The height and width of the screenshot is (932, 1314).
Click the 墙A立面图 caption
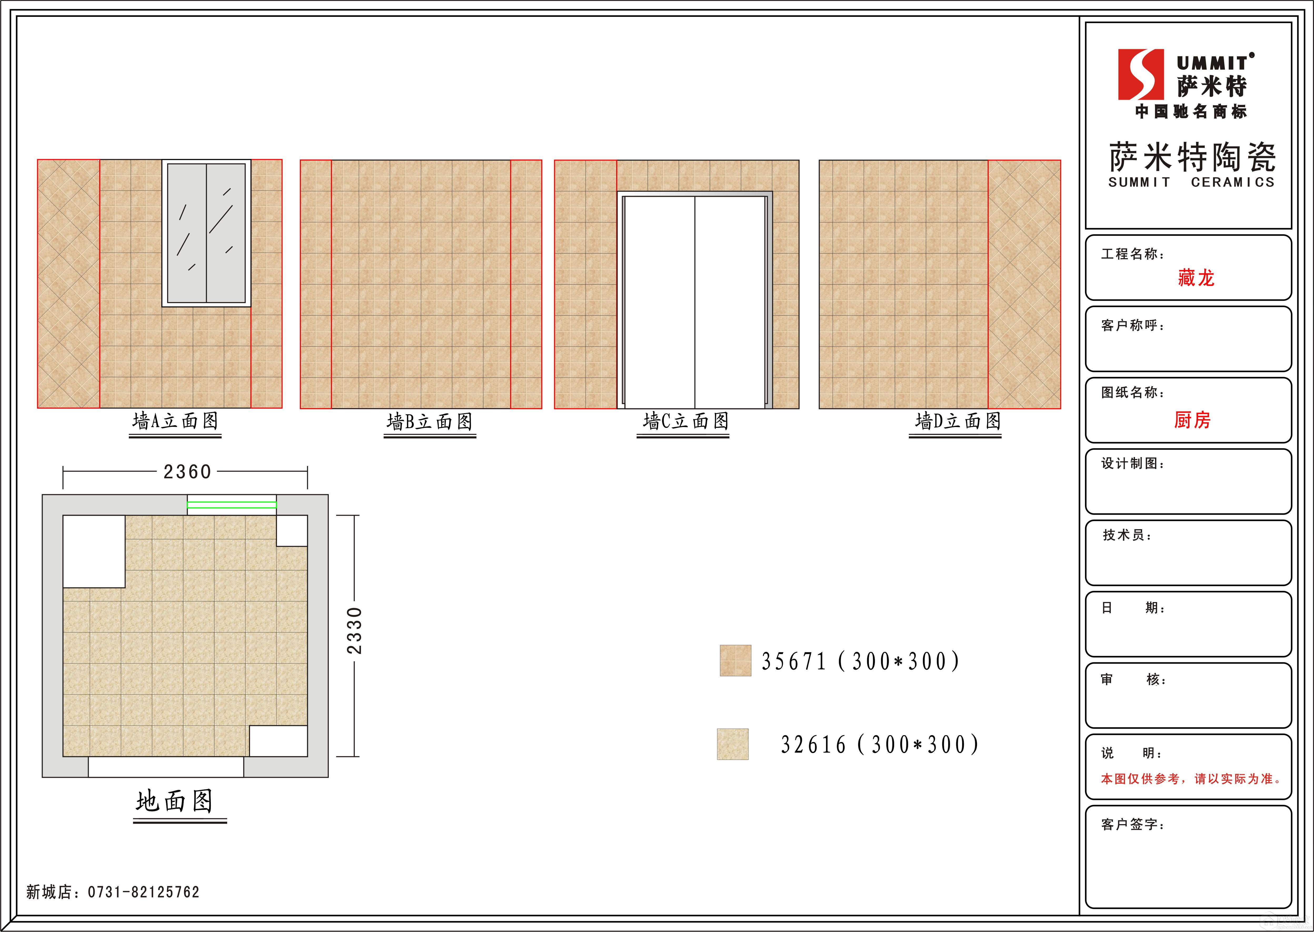[x=175, y=421]
